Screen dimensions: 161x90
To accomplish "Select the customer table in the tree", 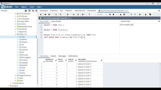I will tap(25, 50).
